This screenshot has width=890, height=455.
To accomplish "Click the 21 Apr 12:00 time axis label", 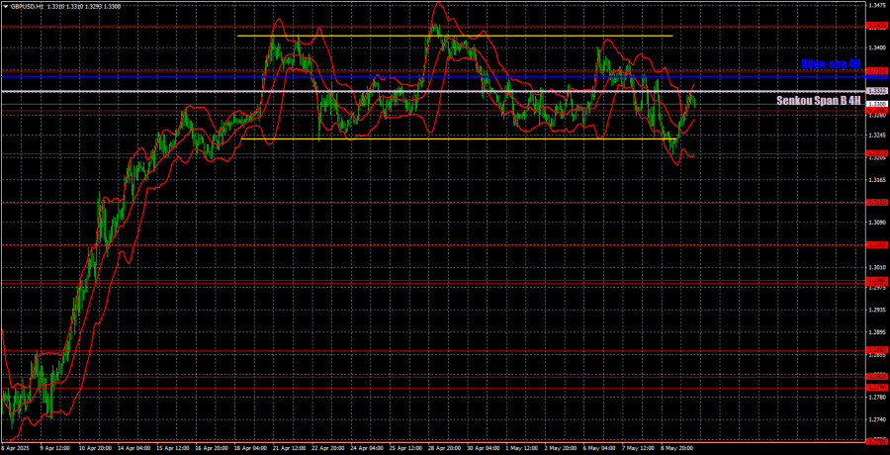I will (288, 449).
